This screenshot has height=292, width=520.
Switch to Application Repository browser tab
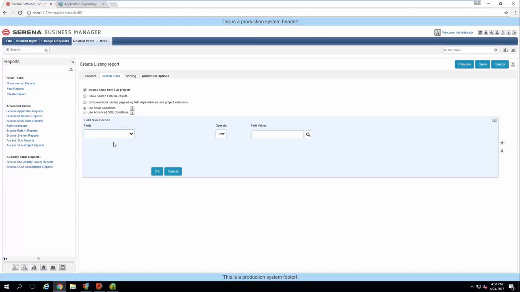pyautogui.click(x=80, y=4)
